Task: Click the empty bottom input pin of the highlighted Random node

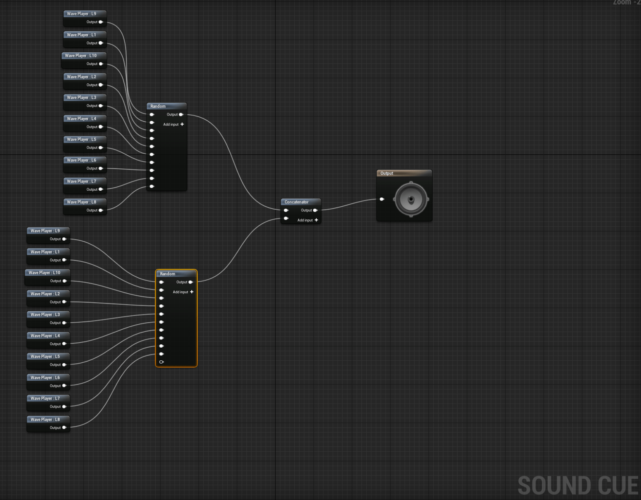Action: [x=161, y=362]
